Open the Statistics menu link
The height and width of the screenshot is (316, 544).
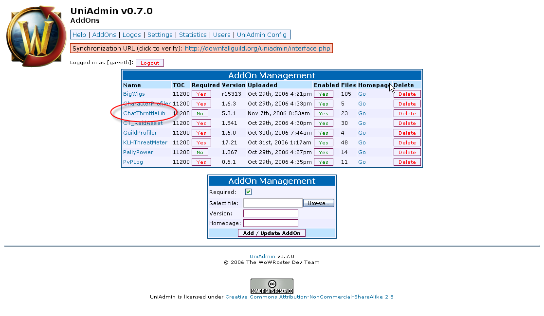click(193, 35)
